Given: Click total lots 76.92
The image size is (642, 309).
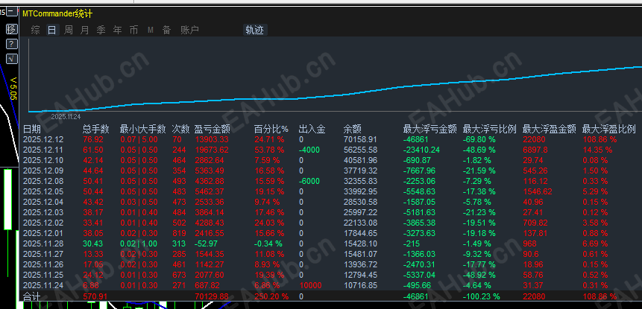Looking at the screenshot, I should pyautogui.click(x=93, y=140).
